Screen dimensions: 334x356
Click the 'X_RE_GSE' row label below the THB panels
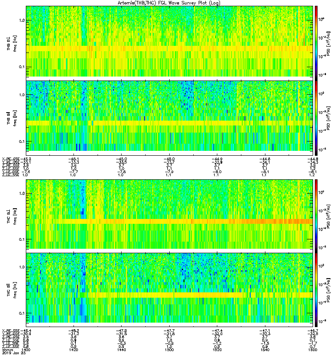(x=11, y=159)
